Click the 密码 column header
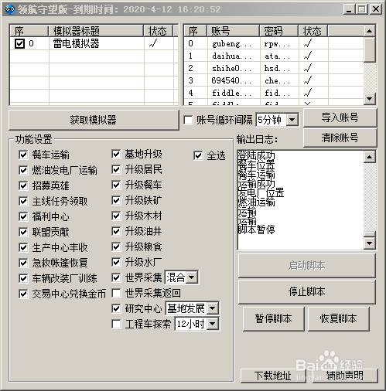 [279, 31]
